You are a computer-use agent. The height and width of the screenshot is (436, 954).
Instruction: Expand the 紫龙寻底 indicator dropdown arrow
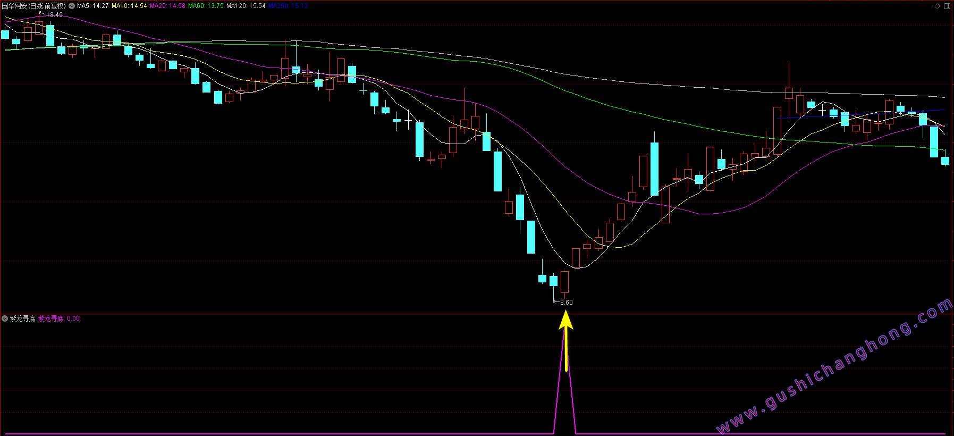click(5, 318)
